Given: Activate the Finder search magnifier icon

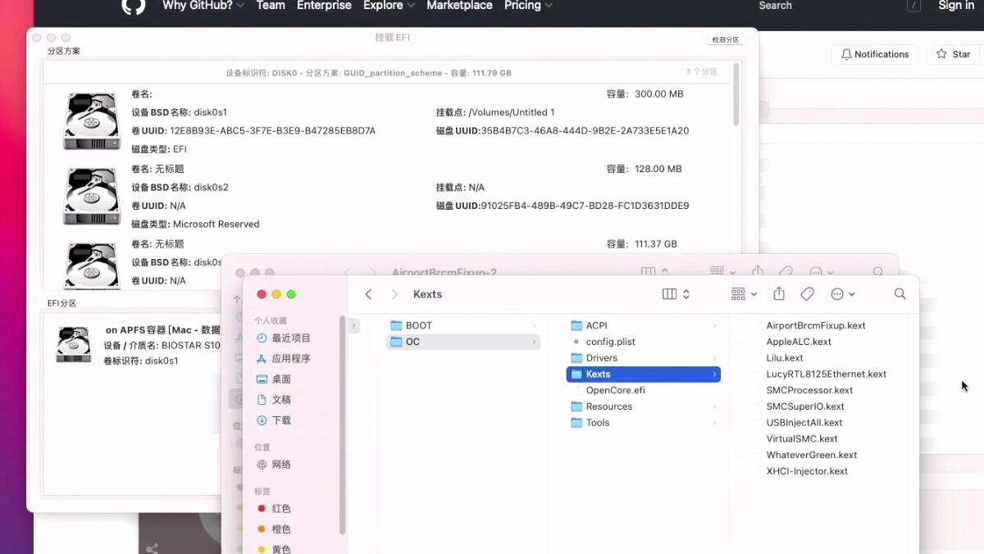Looking at the screenshot, I should point(900,293).
